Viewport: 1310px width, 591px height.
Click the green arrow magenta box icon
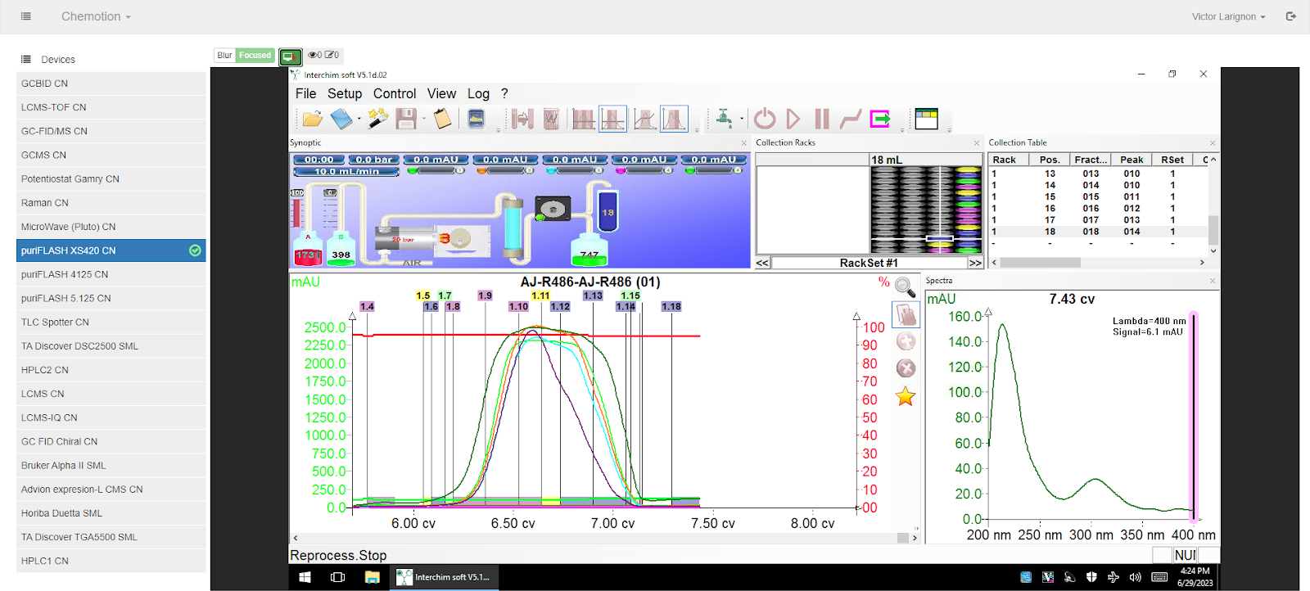point(880,120)
